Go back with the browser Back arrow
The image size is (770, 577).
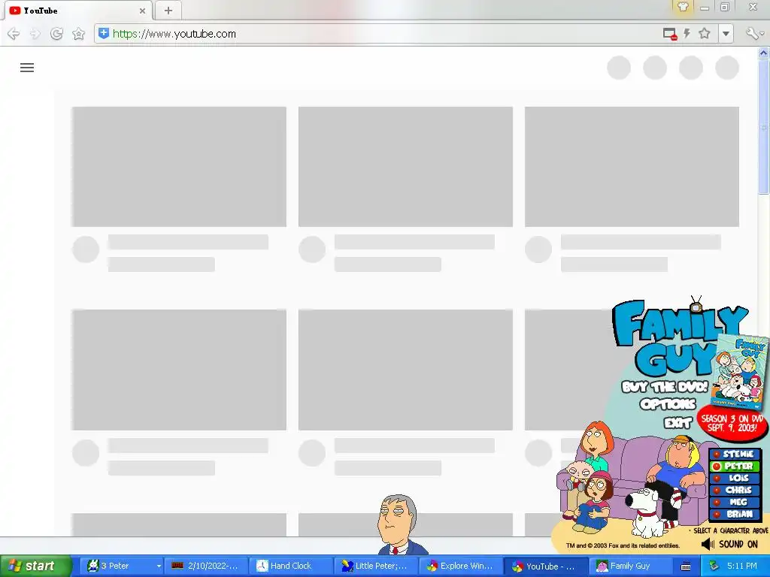(14, 34)
